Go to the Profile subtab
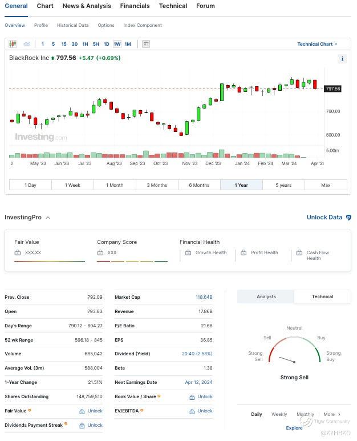 tap(41, 25)
